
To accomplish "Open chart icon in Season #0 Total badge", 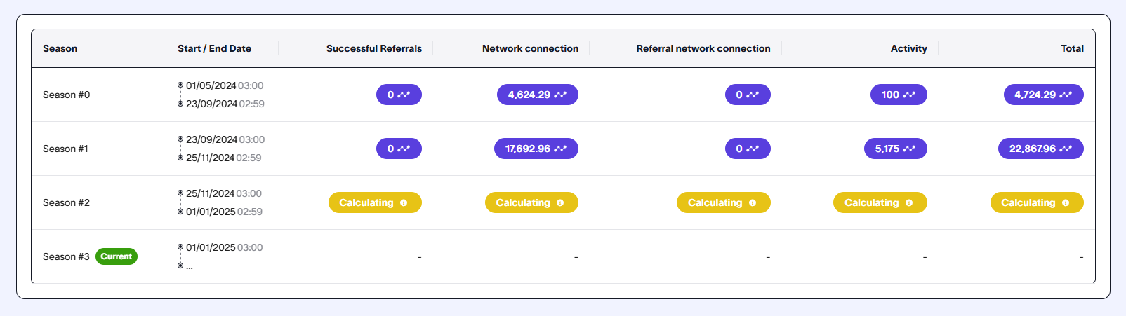I will 1066,95.
